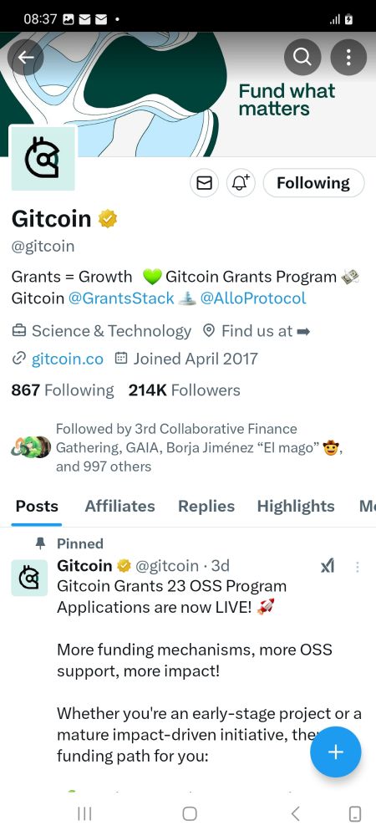Switch to the Replies tab
Image resolution: width=376 pixels, height=836 pixels.
click(206, 506)
